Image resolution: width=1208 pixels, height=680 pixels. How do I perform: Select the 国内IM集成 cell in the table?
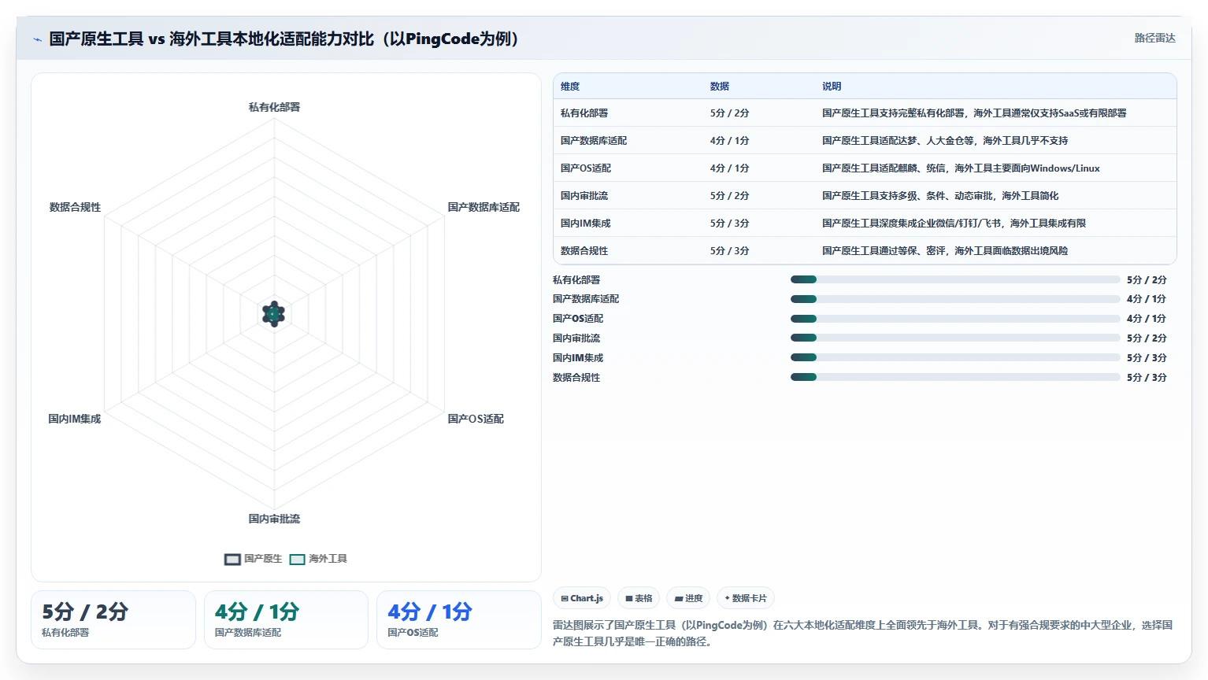(x=586, y=224)
